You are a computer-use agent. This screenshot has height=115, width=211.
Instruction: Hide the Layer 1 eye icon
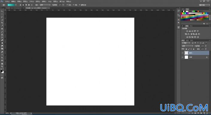tap(183, 53)
